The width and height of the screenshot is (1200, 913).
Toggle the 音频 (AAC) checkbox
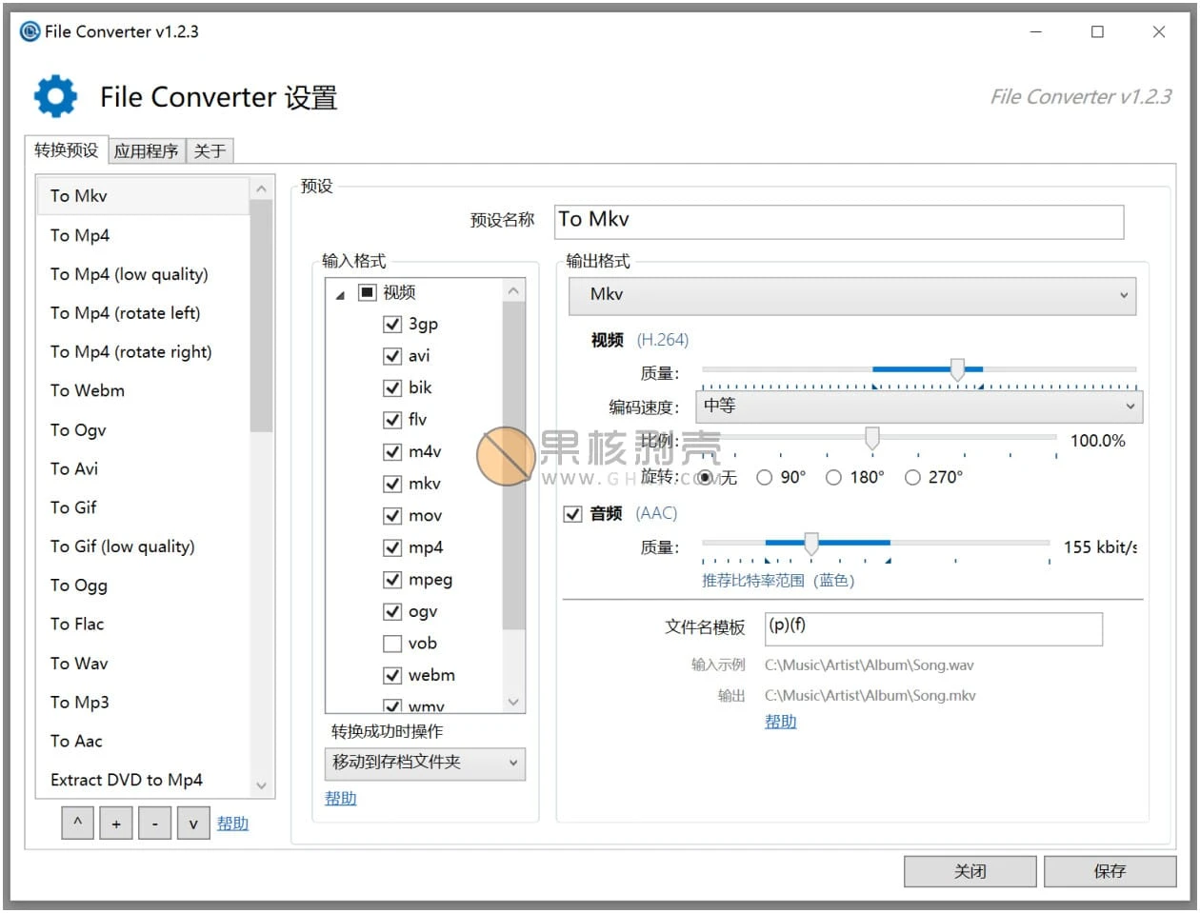pyautogui.click(x=572, y=513)
